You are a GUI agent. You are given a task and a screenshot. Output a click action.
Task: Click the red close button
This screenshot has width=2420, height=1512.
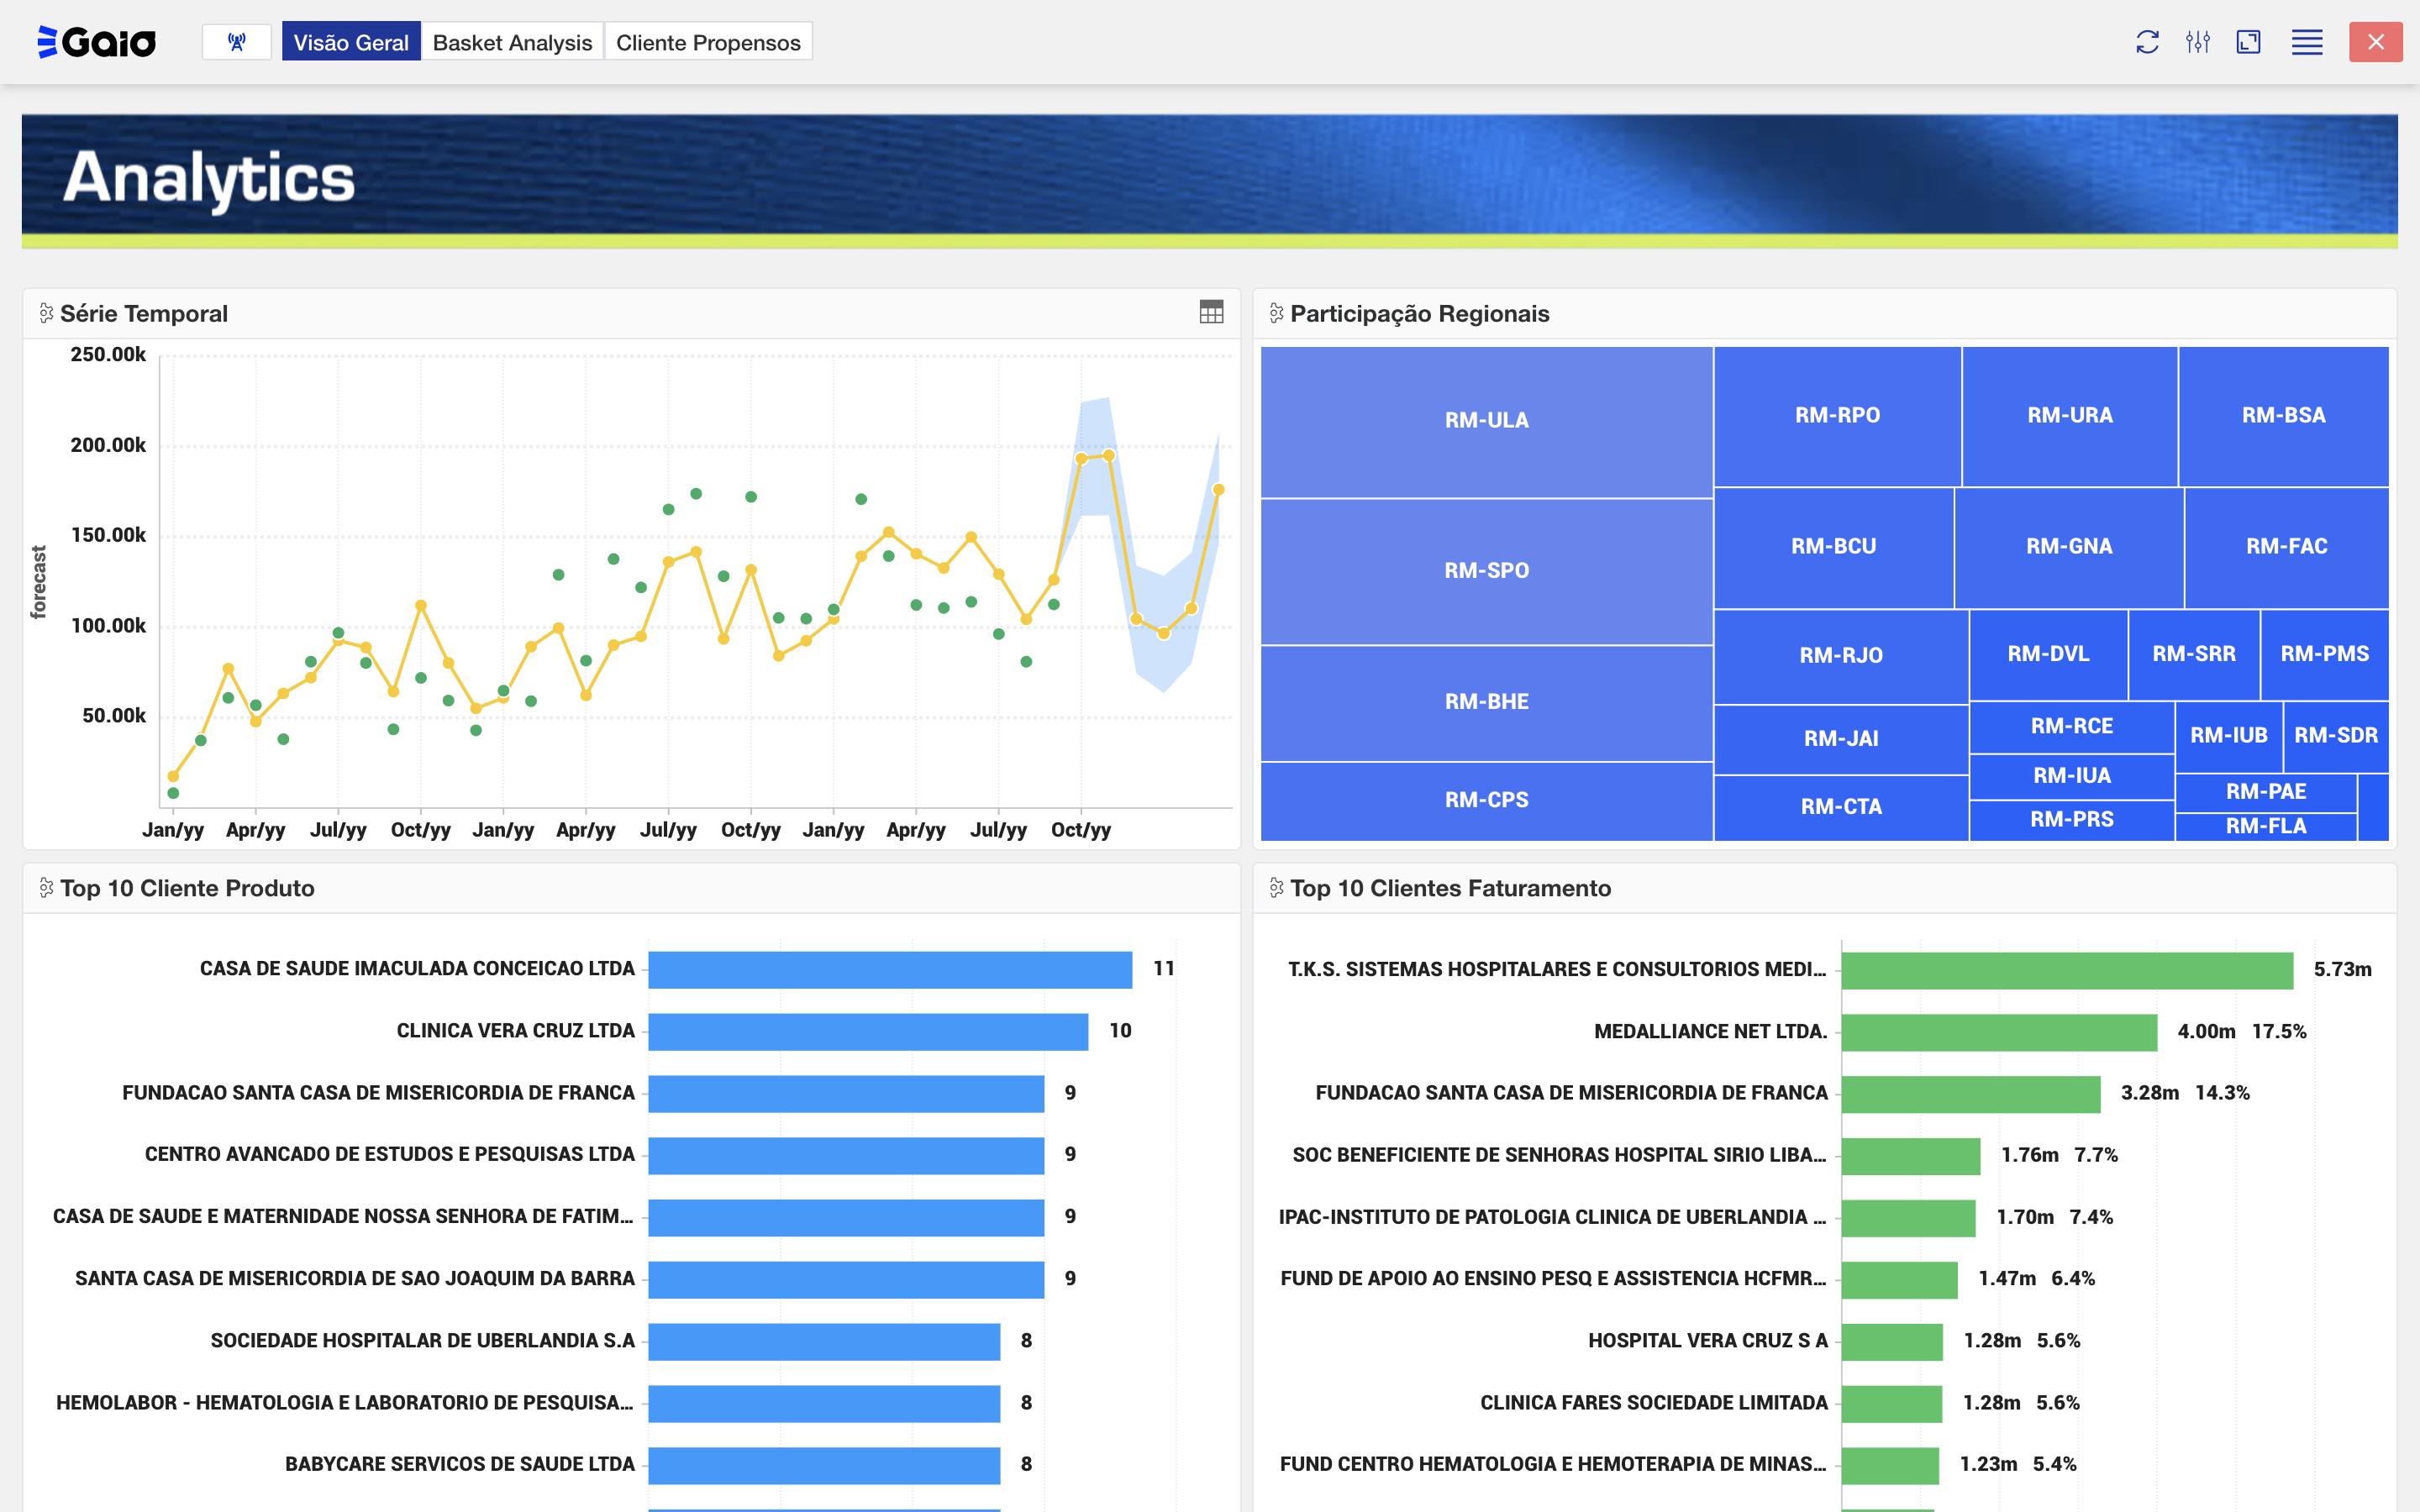(2375, 42)
